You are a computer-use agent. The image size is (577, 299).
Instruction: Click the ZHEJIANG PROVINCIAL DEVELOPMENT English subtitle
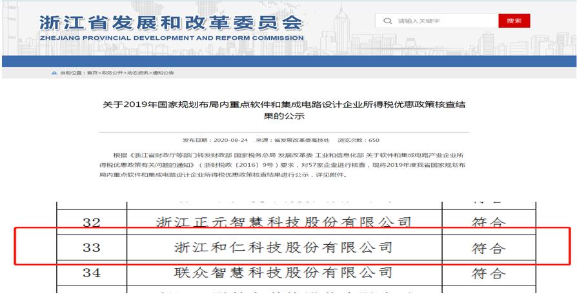pyautogui.click(x=171, y=38)
